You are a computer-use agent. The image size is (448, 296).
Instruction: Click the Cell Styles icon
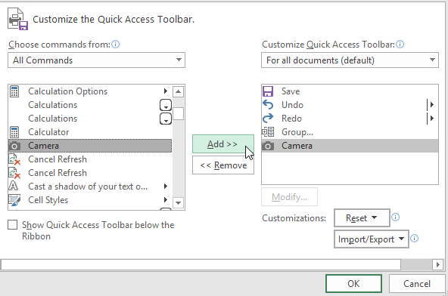14,200
